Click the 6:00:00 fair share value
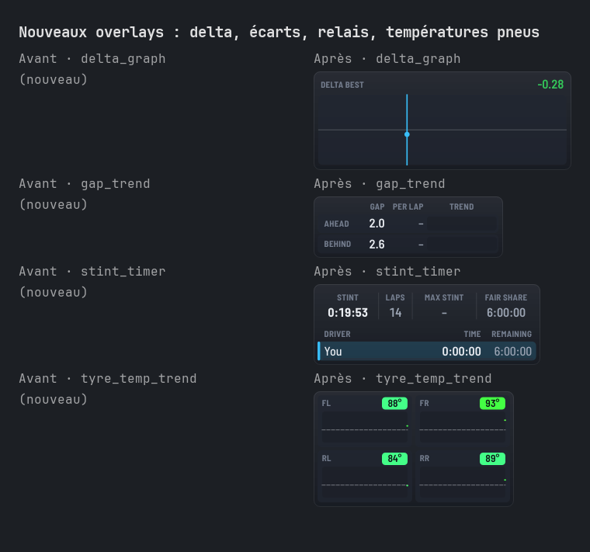The width and height of the screenshot is (590, 552). 505,313
